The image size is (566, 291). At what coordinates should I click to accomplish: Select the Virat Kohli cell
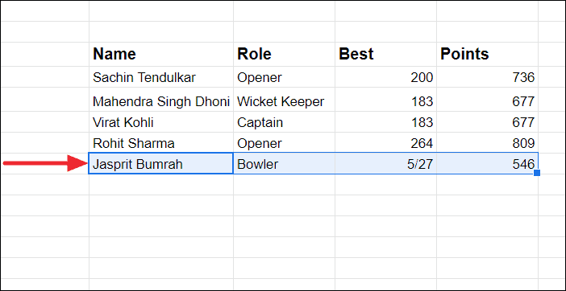pos(161,122)
